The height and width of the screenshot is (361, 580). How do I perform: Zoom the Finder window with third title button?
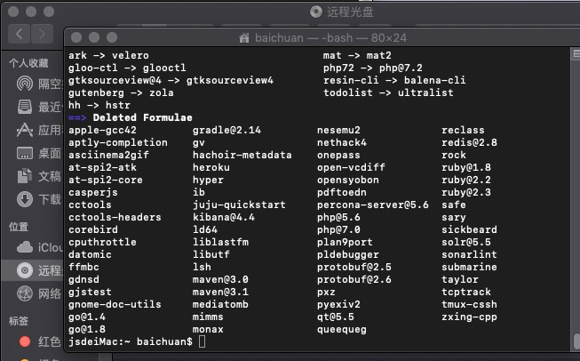pos(49,12)
